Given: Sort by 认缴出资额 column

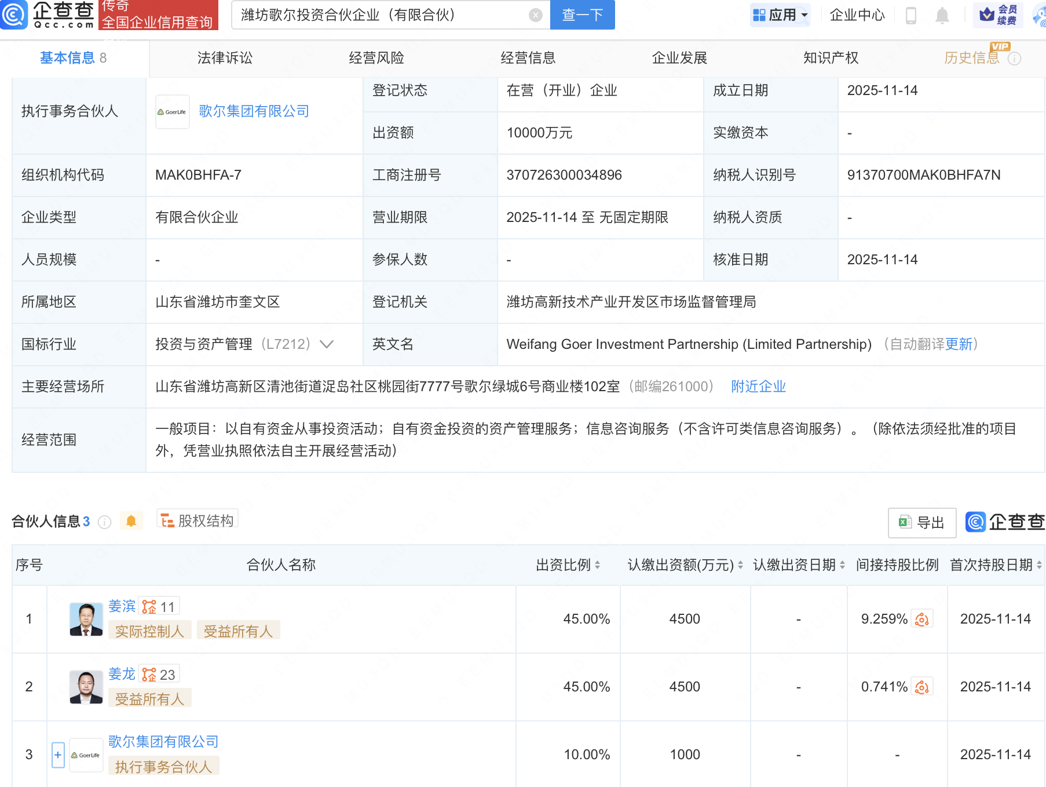Looking at the screenshot, I should [740, 565].
